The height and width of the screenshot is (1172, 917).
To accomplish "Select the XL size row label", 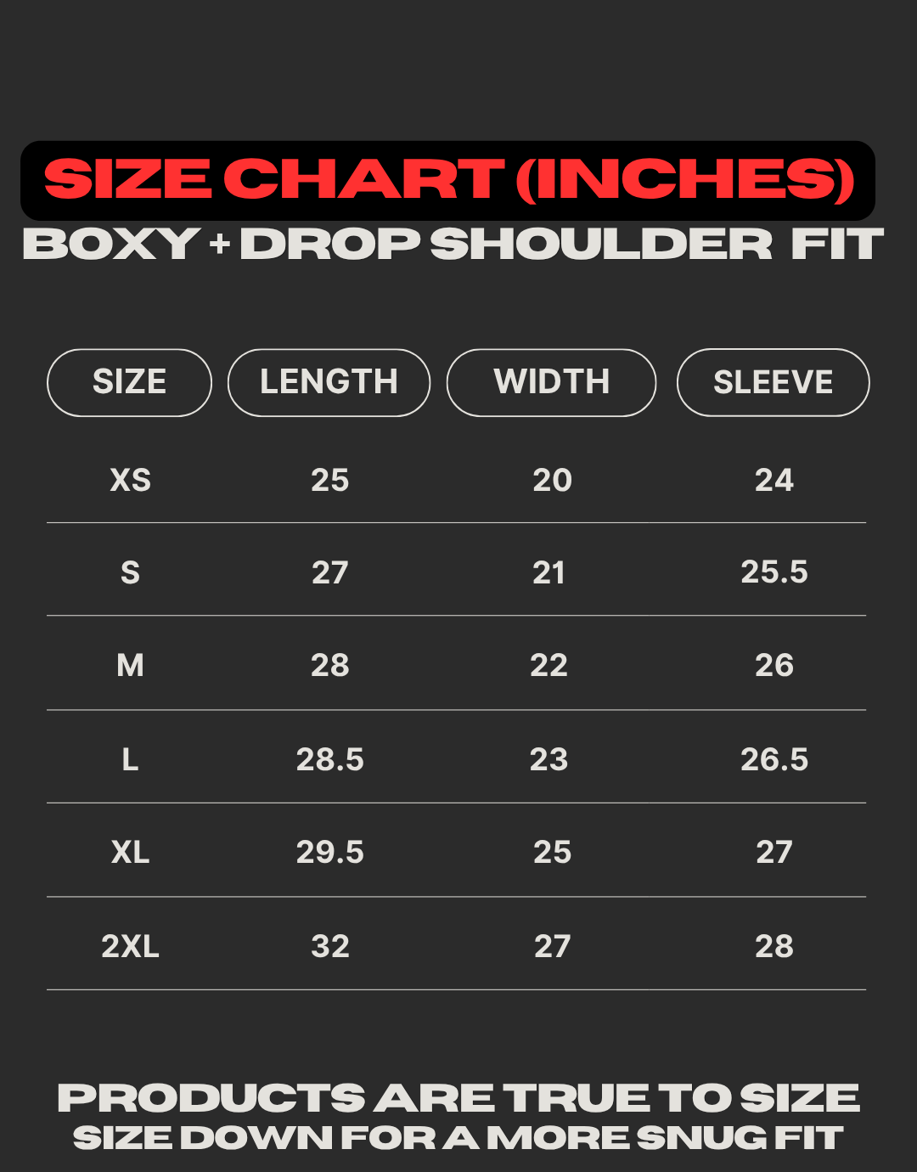I will [130, 852].
